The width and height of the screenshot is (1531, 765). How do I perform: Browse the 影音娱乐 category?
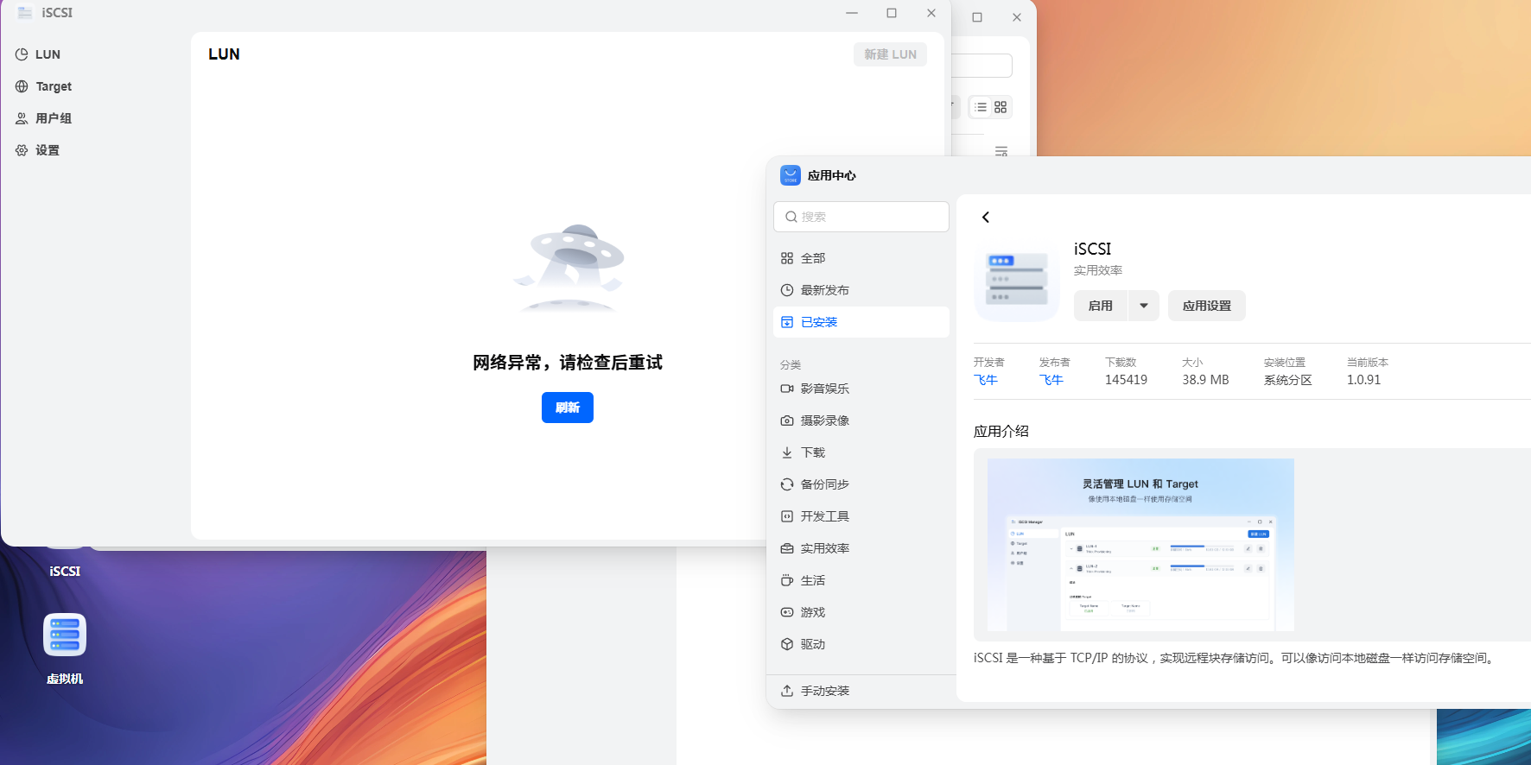[x=861, y=389]
